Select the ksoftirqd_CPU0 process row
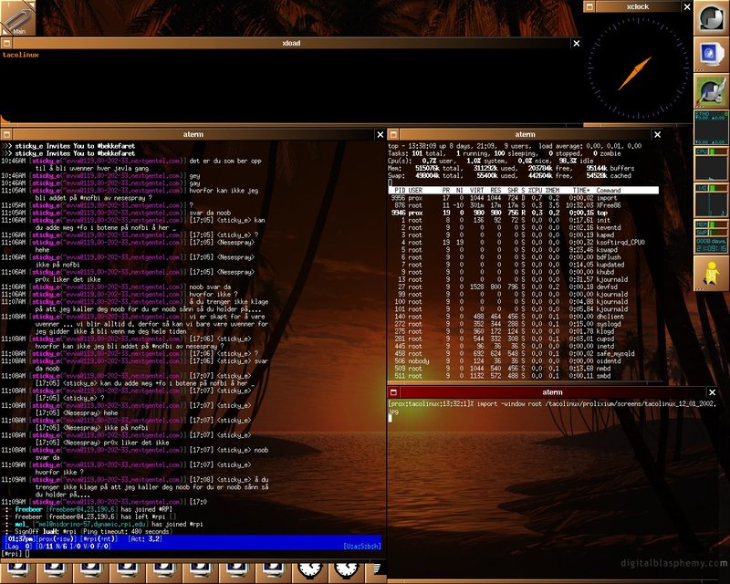Image resolution: width=730 pixels, height=584 pixels. click(x=523, y=242)
